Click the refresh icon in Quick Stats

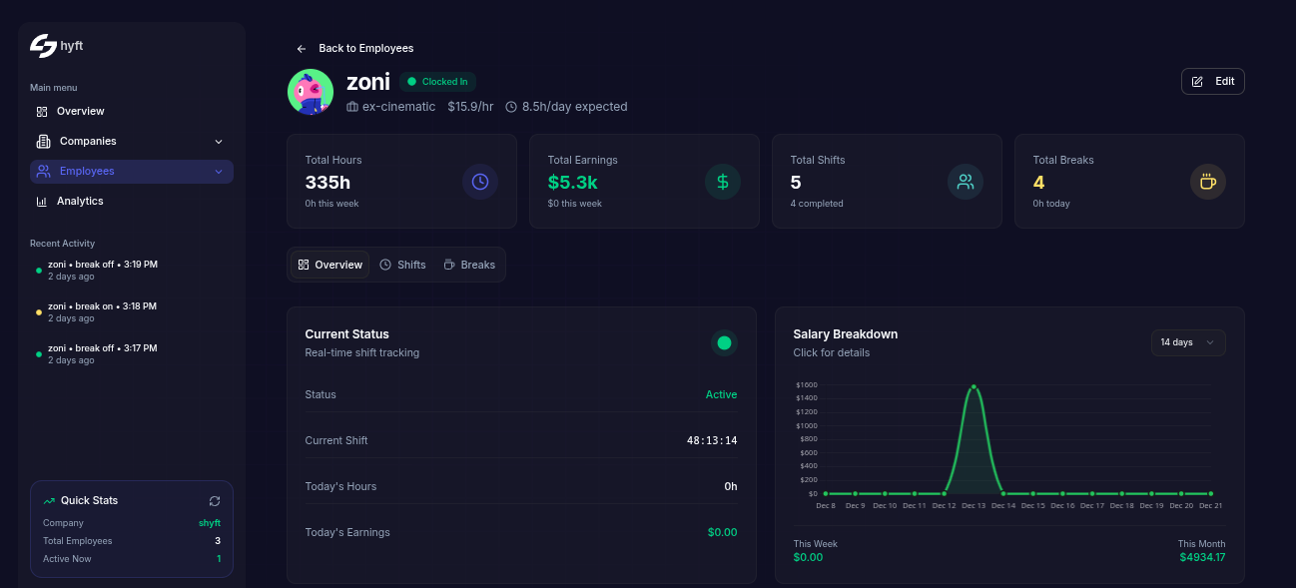point(215,501)
